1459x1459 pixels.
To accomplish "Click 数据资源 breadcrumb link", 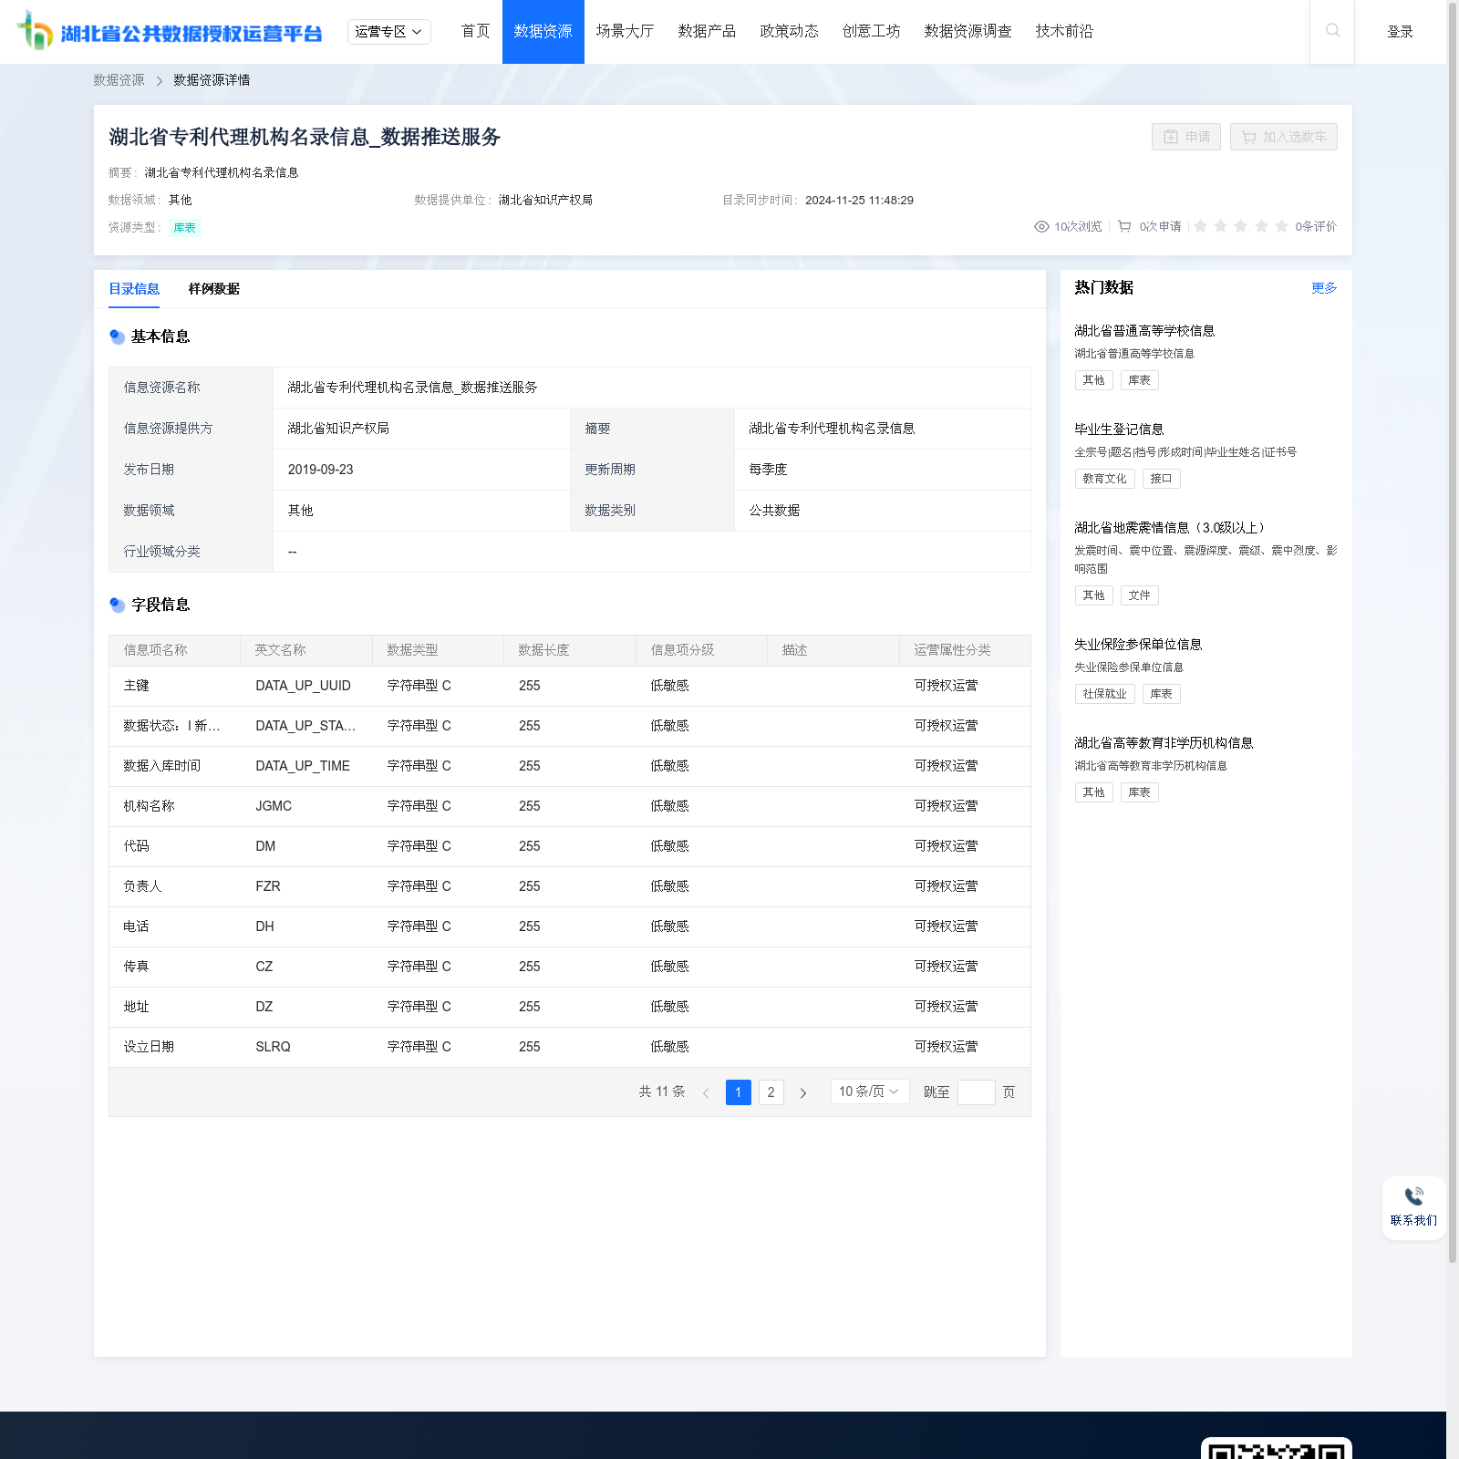I will [x=119, y=80].
